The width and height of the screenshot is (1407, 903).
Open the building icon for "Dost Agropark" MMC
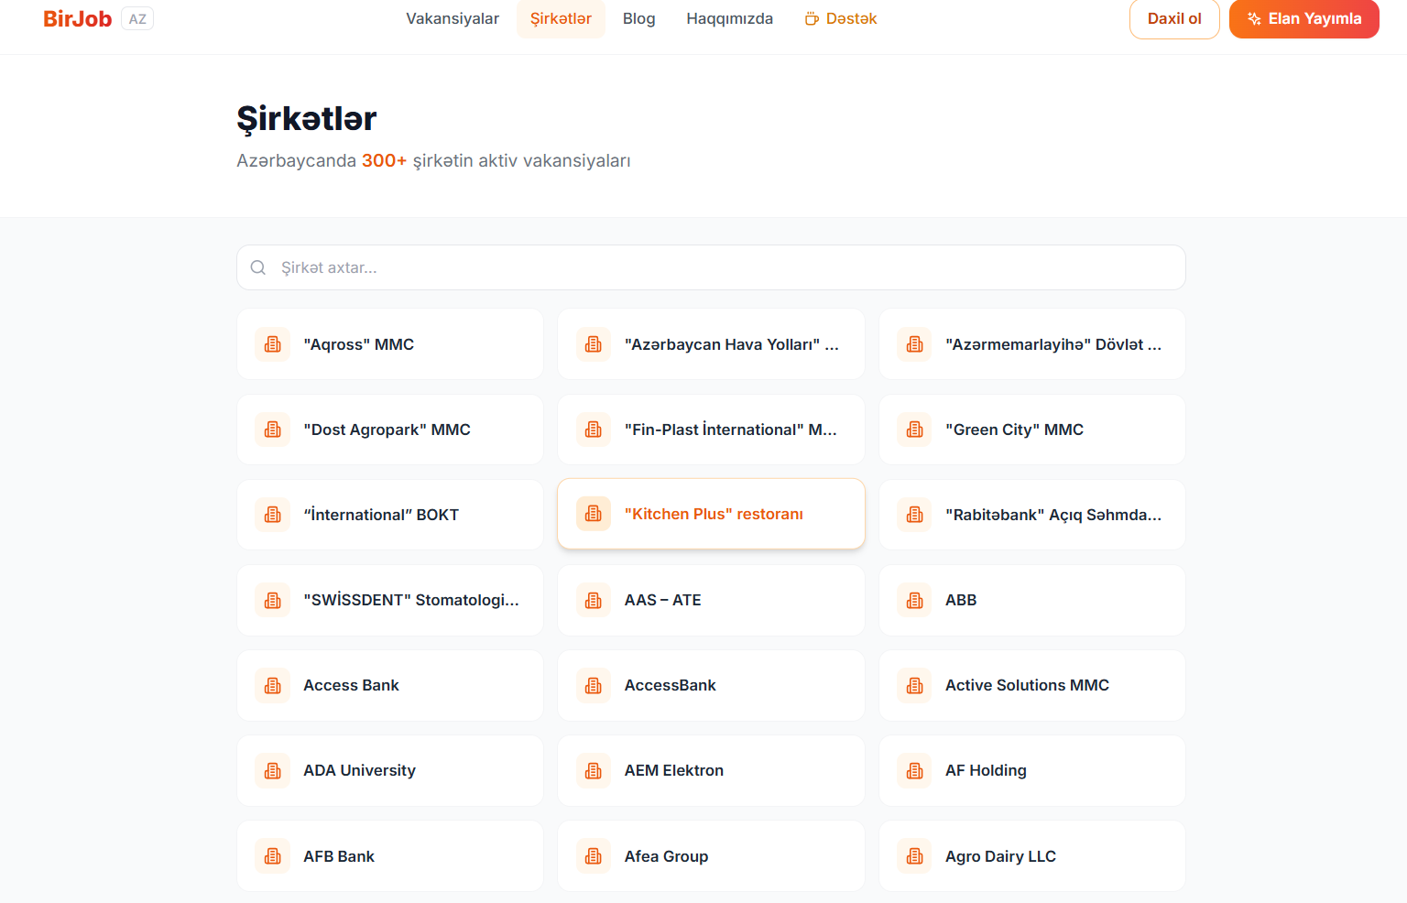tap(273, 430)
